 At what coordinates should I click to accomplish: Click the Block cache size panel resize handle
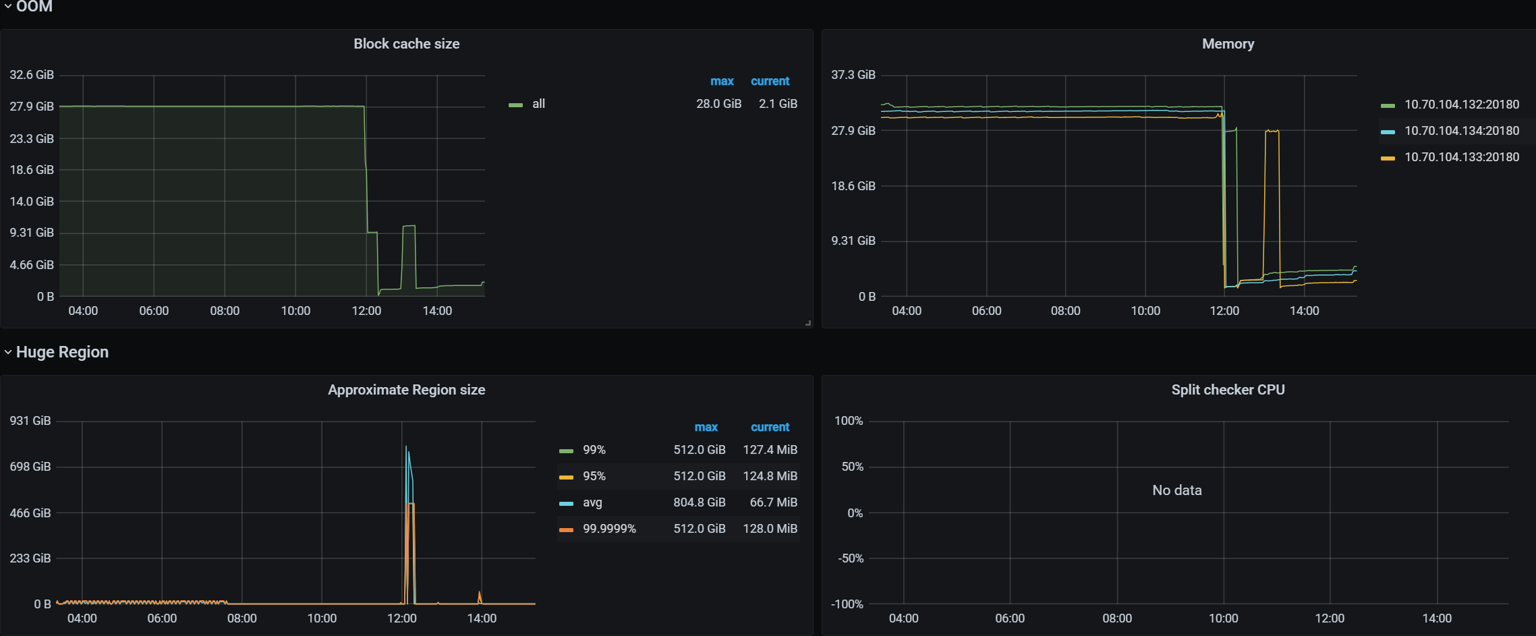807,323
